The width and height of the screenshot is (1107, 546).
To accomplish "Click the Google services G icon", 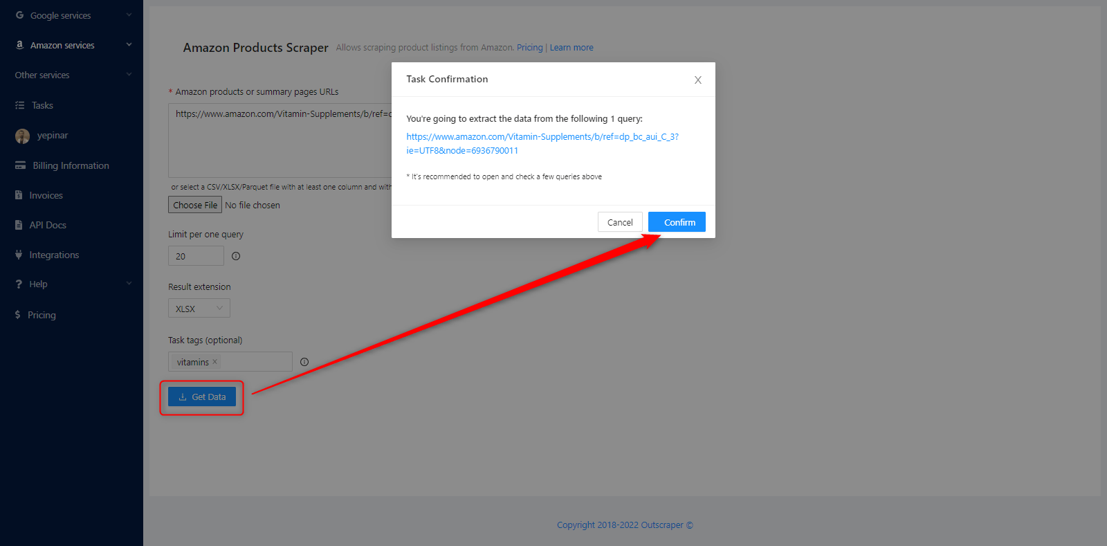I will [19, 15].
